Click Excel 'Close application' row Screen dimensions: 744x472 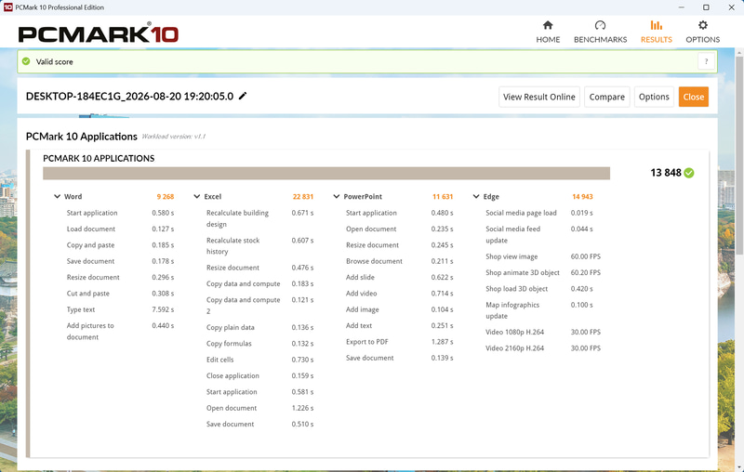tap(259, 375)
